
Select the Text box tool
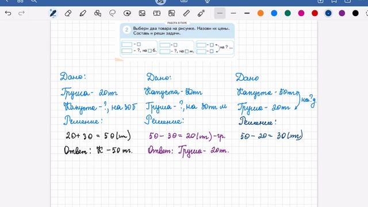157,13
